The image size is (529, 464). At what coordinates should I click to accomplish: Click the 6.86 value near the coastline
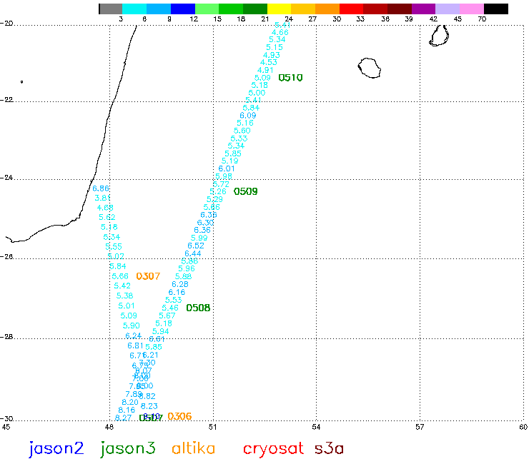(101, 188)
